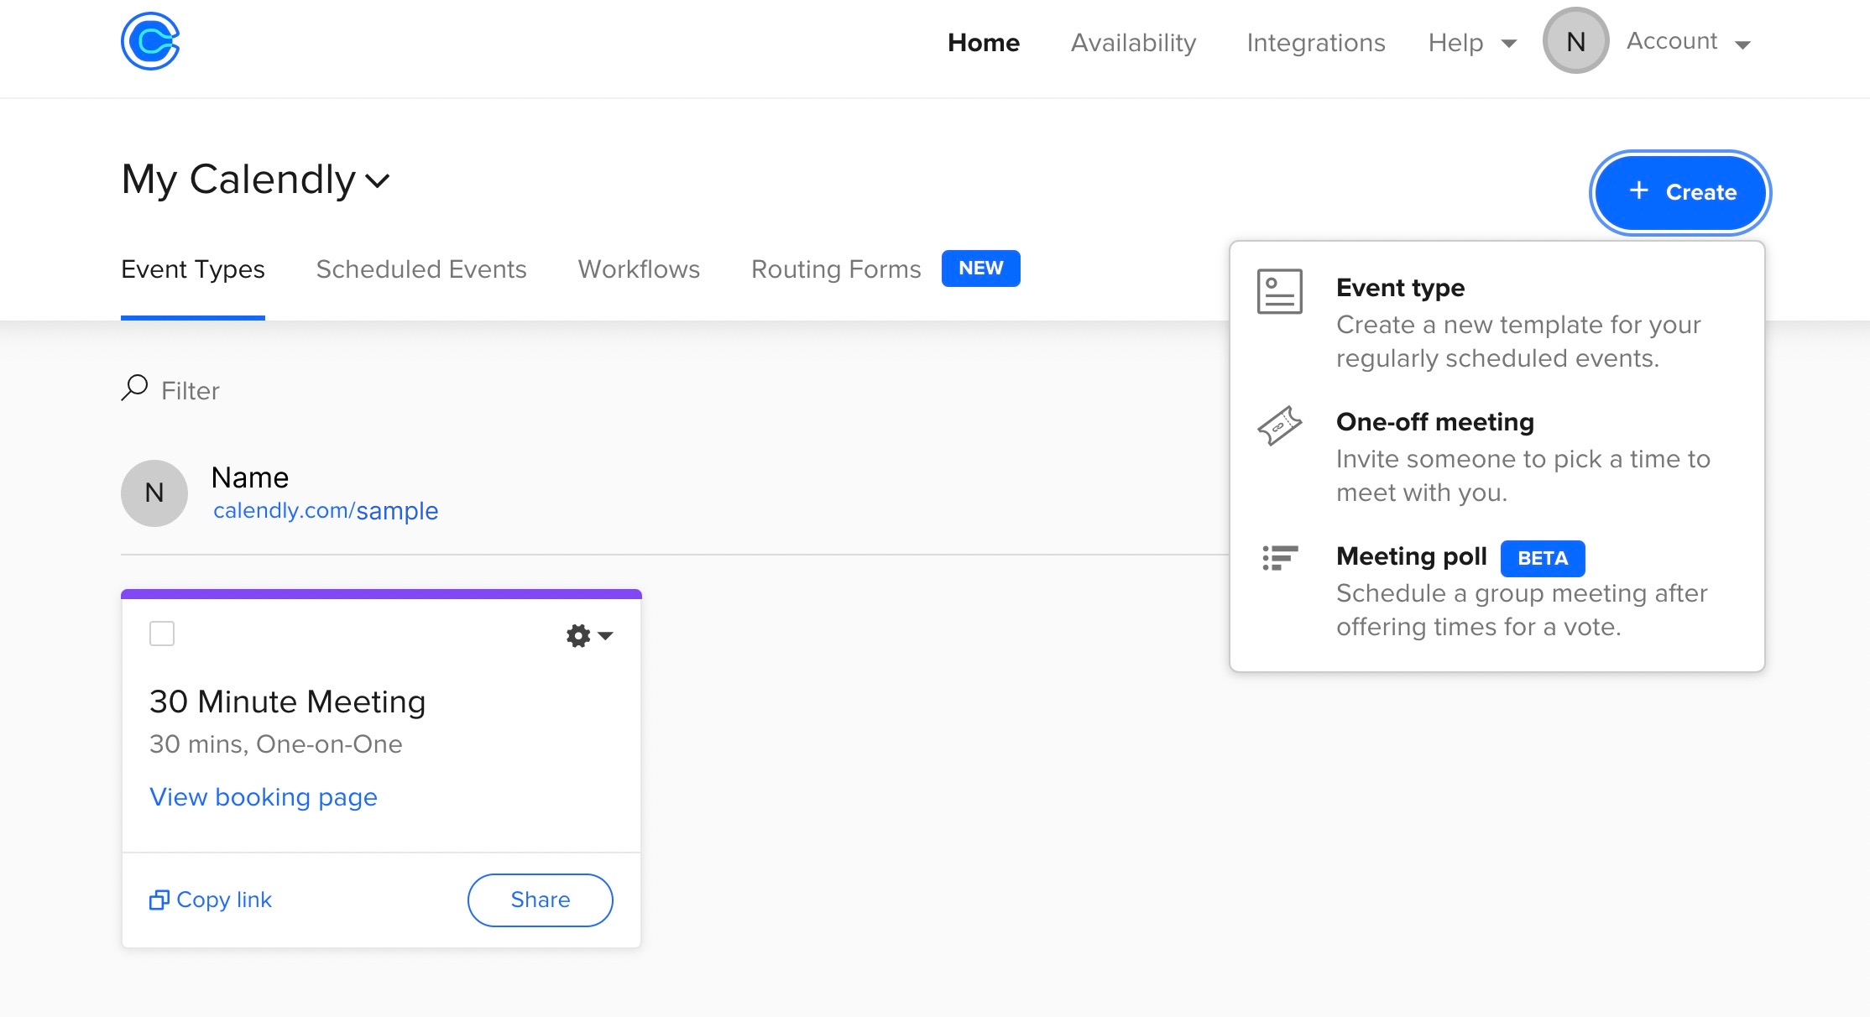Click the Share button
Viewport: 1870px width, 1017px height.
(541, 900)
